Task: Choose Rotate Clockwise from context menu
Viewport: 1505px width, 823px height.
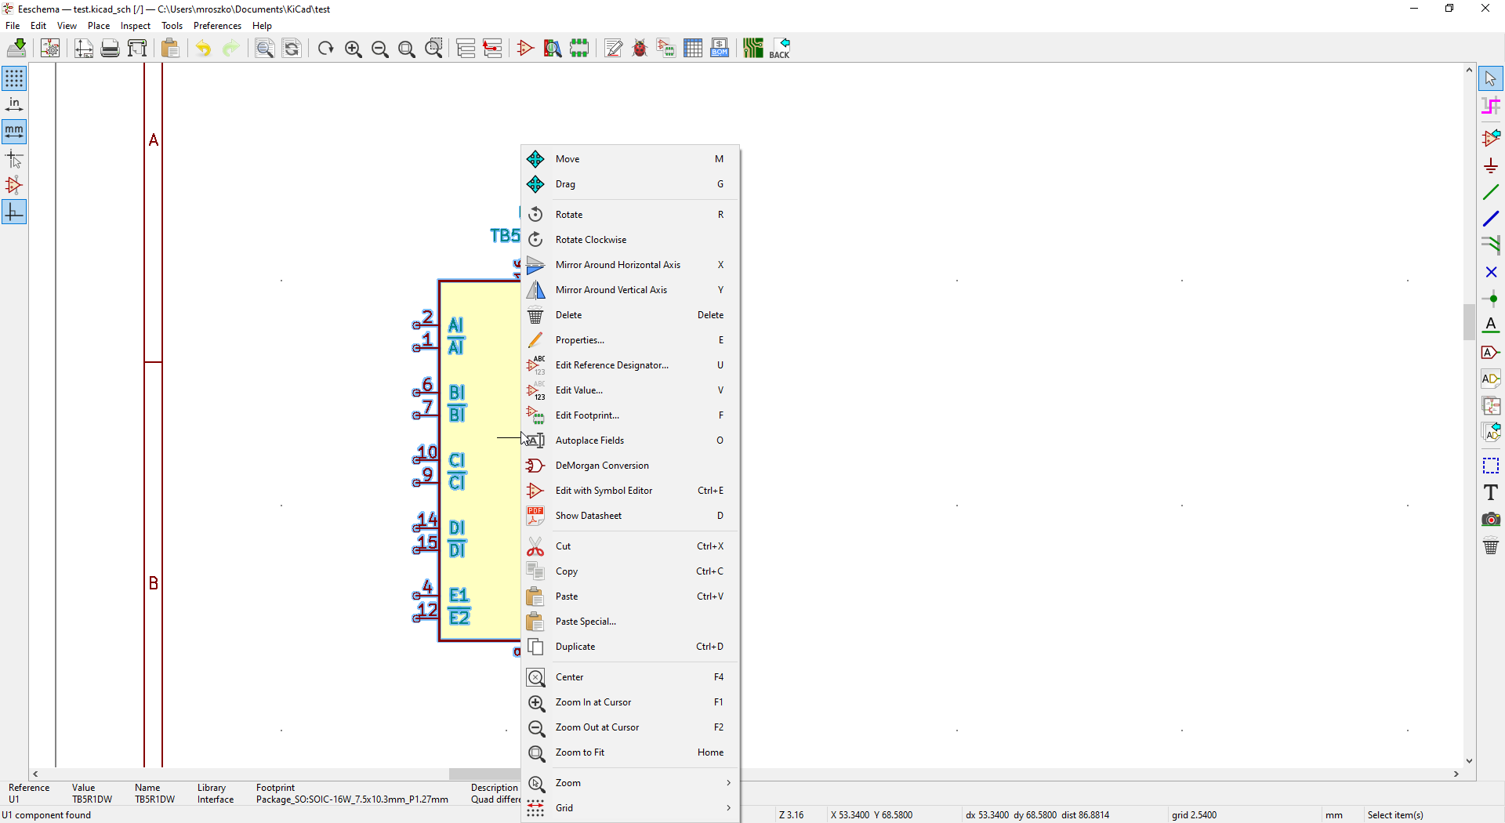Action: pos(591,240)
